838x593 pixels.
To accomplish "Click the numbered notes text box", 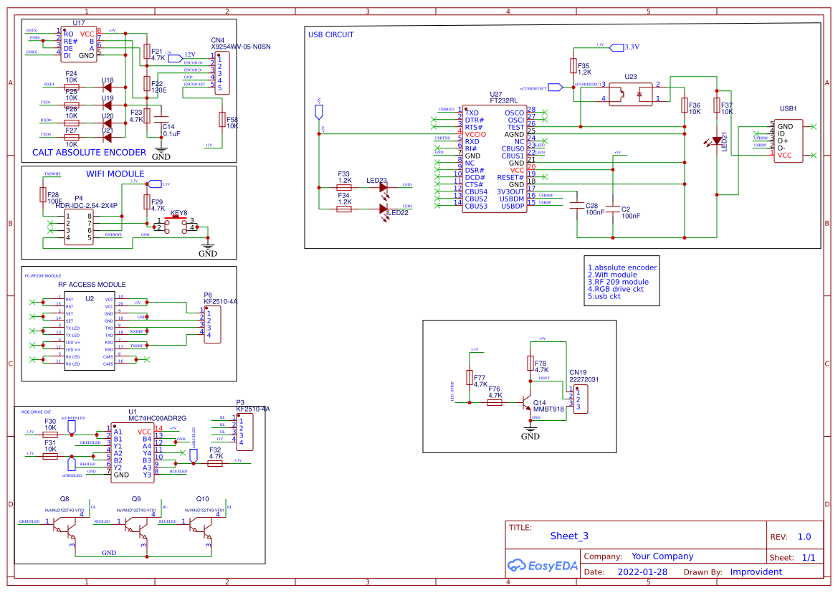I will [622, 282].
